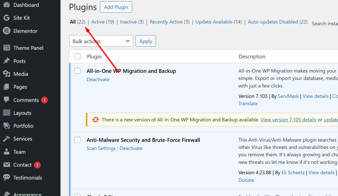Go to Pages menu
The width and height of the screenshot is (338, 196).
20,87
